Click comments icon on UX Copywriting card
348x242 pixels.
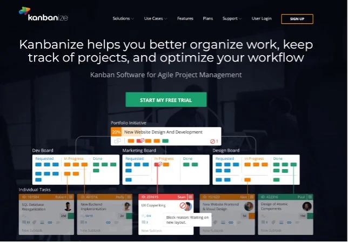pos(144,222)
